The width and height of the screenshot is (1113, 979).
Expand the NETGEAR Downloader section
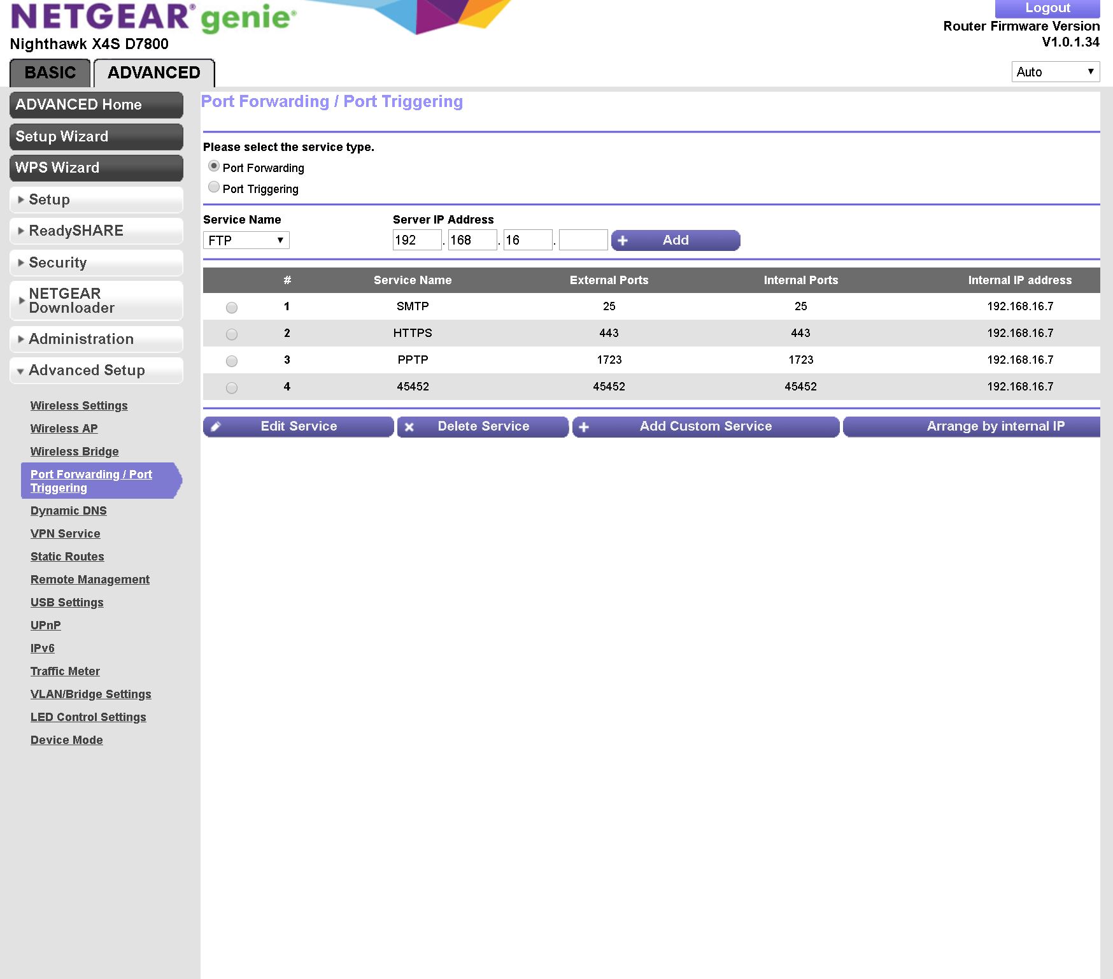click(x=96, y=301)
